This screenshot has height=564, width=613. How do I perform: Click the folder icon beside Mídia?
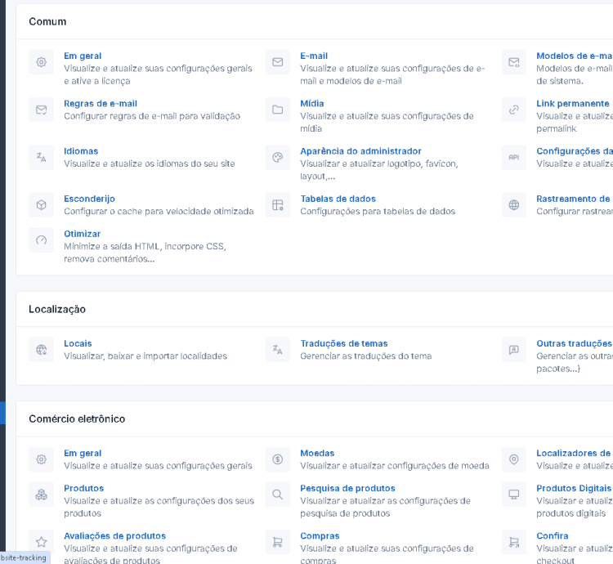pyautogui.click(x=277, y=110)
